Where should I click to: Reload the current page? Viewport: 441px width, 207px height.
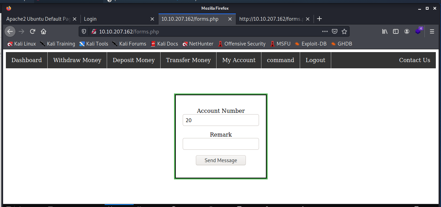click(32, 31)
